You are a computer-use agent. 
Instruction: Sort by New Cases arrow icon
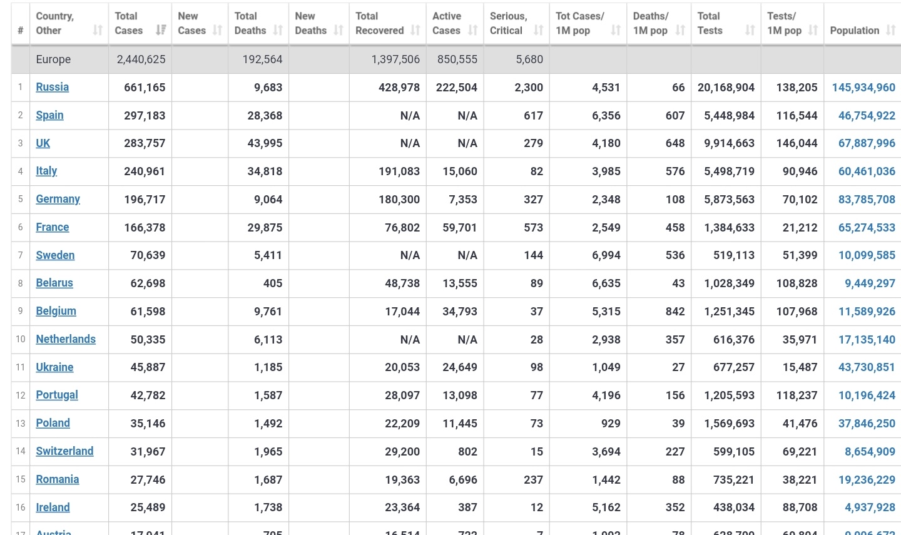[x=217, y=30]
